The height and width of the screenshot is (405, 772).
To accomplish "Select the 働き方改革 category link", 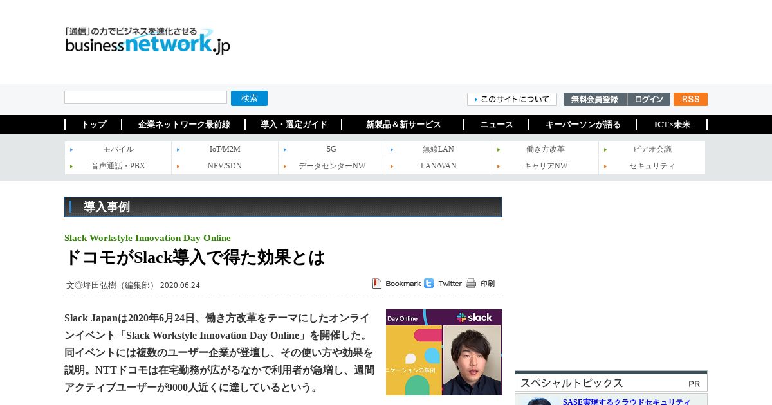I will (x=545, y=149).
